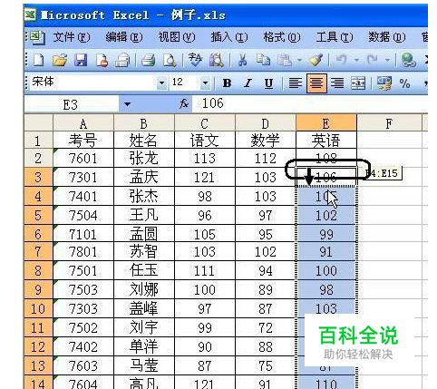Select column E header
Viewport: 437px width, 389px height.
coord(326,123)
